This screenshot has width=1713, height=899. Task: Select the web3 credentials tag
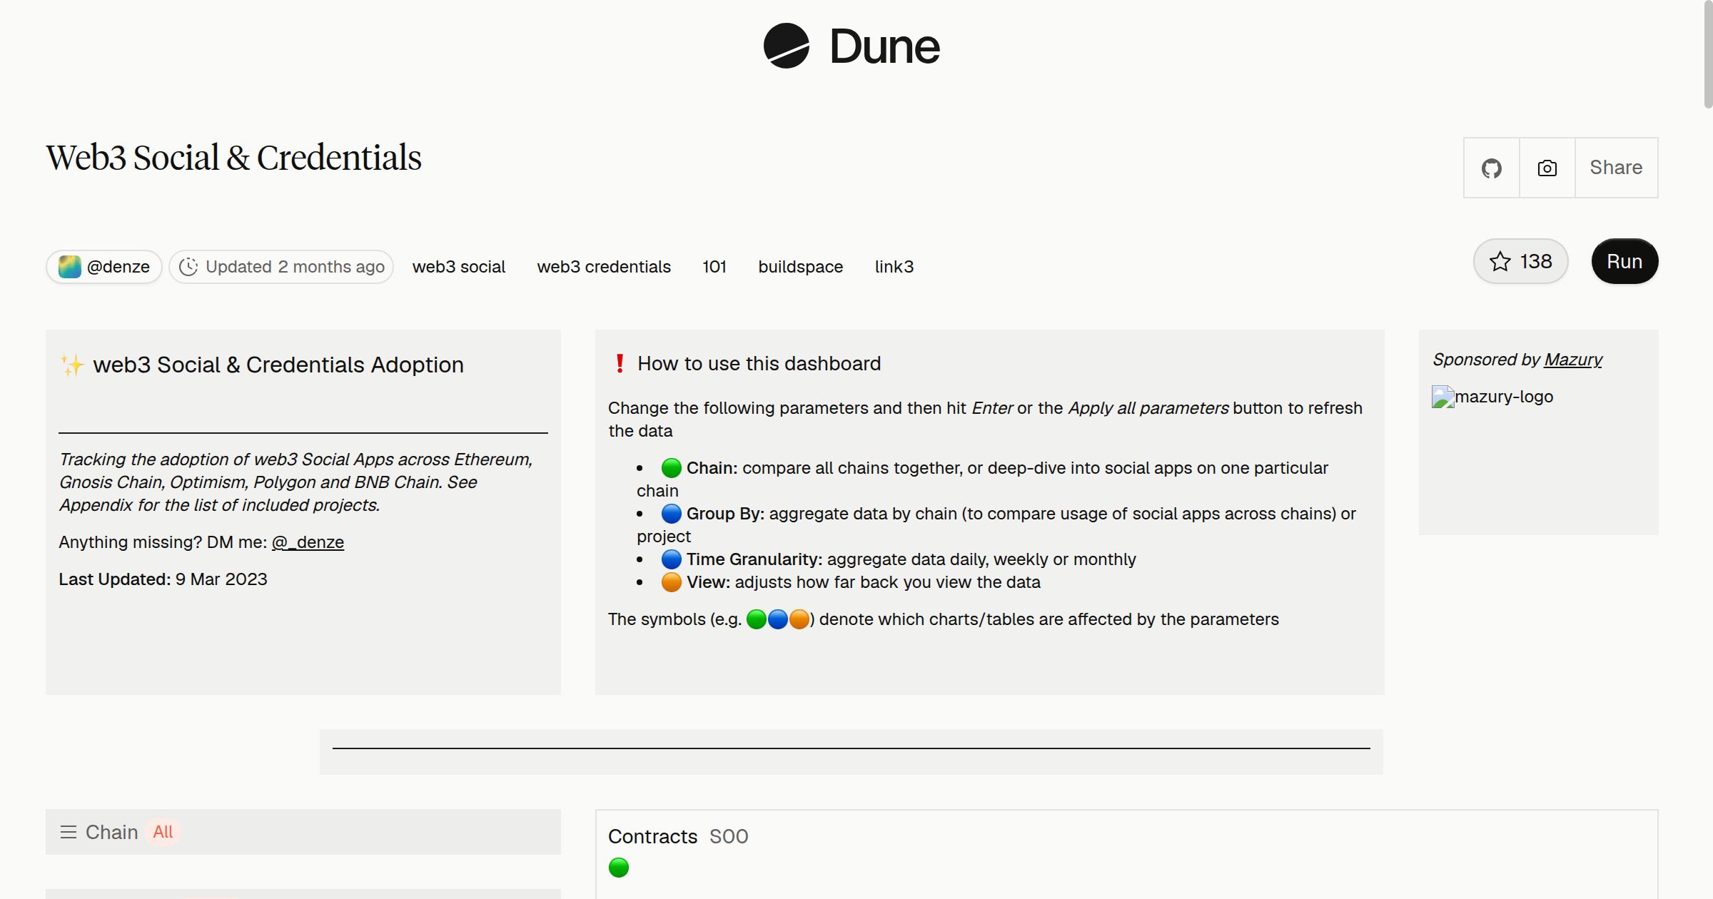point(604,267)
